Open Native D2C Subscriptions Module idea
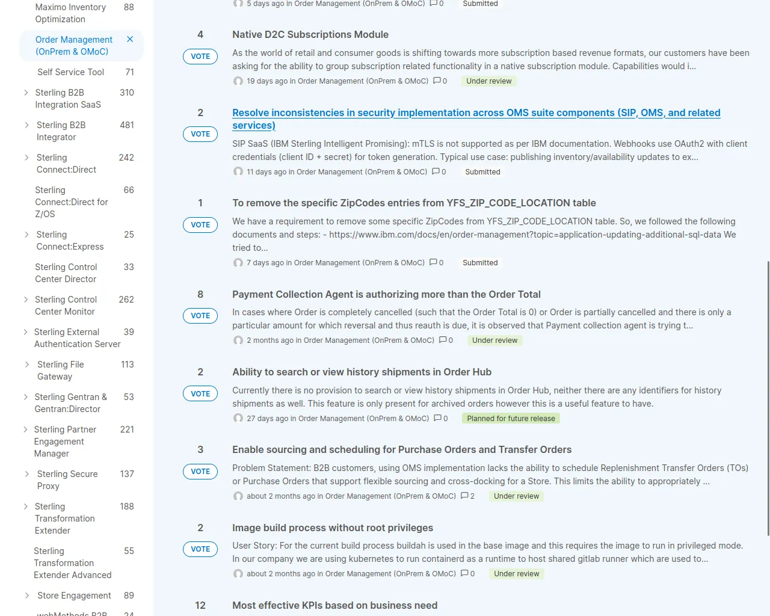The width and height of the screenshot is (770, 616). point(310,35)
